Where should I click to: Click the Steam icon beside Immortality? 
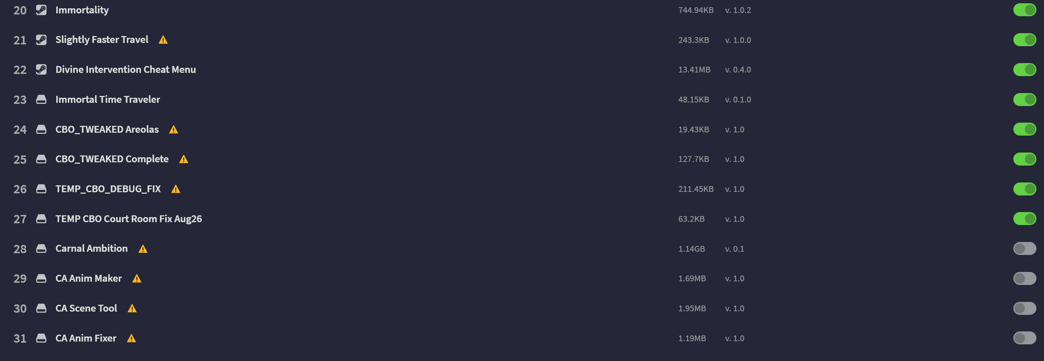[41, 10]
